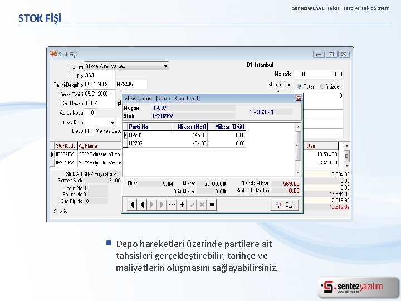Minimize the Stok Fişi window
The width and height of the screenshot is (401, 301).
[x=319, y=54]
